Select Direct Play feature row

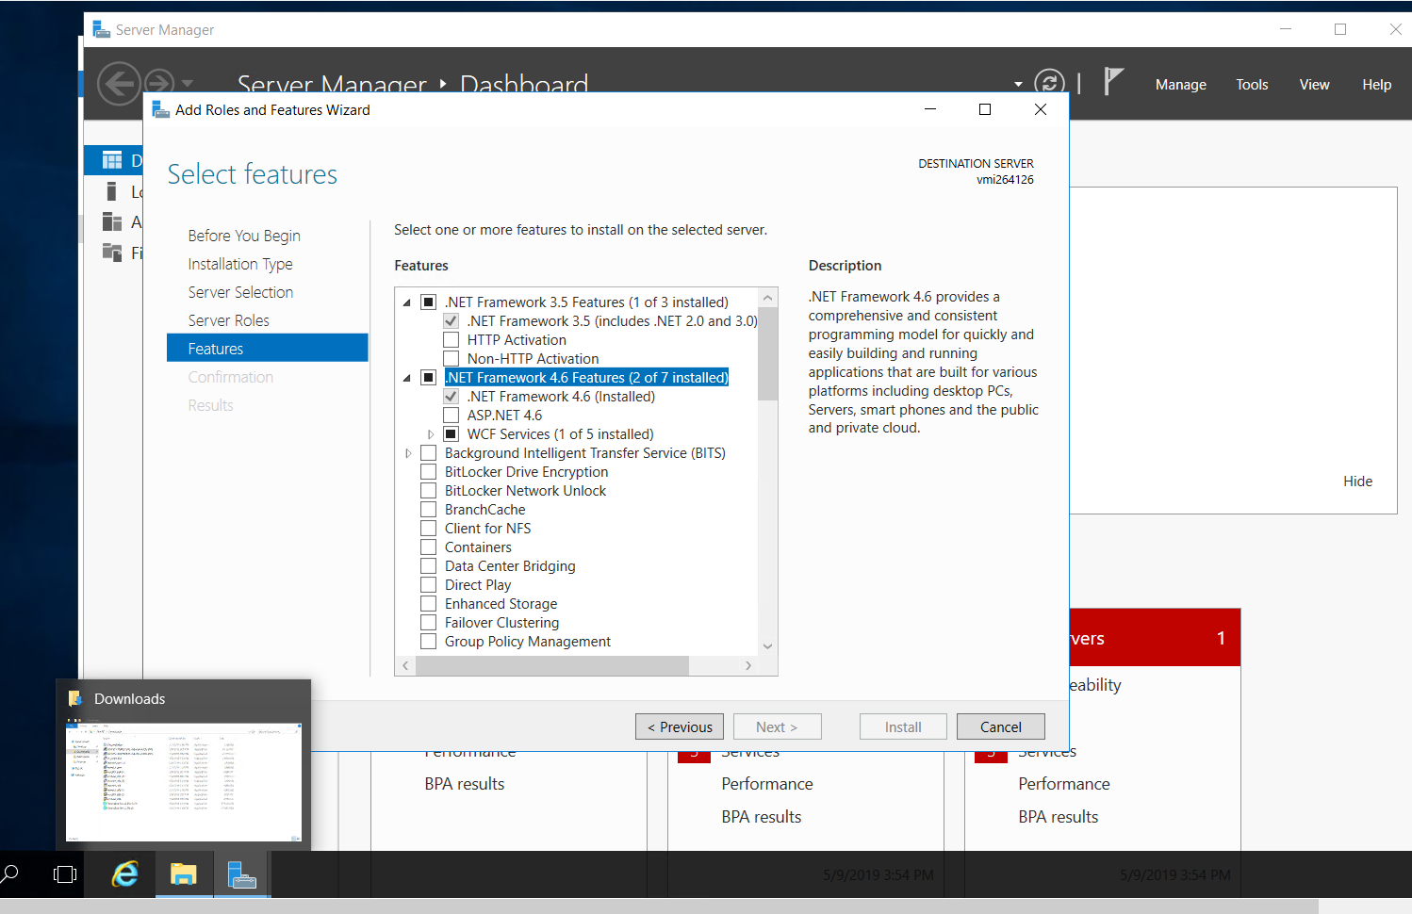click(478, 585)
